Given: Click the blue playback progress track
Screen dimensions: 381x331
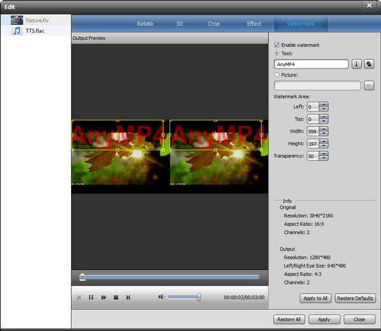Looking at the screenshot, I should (x=172, y=277).
